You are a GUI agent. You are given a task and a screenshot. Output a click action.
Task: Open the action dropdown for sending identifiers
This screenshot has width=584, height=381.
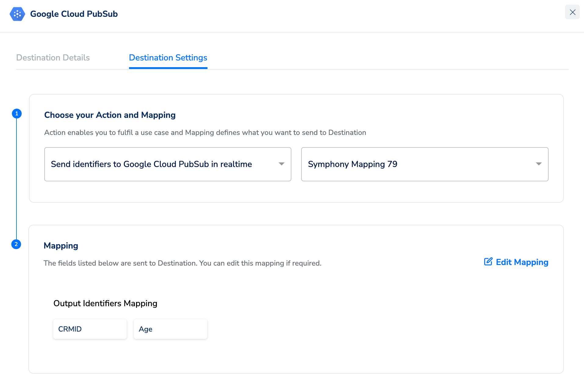[168, 164]
